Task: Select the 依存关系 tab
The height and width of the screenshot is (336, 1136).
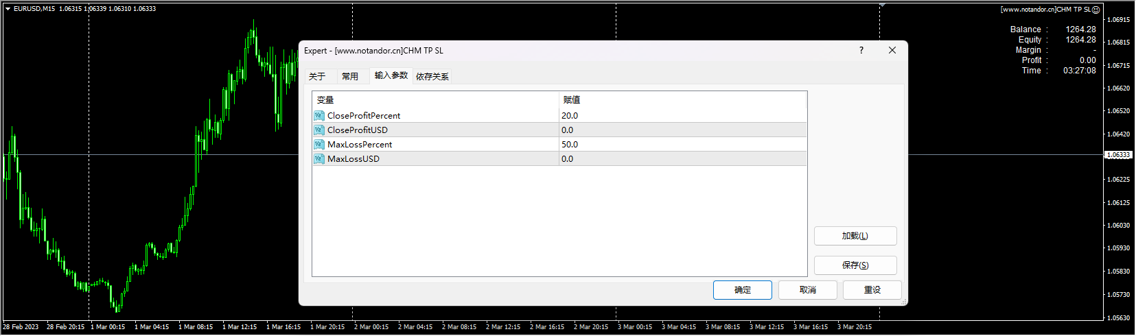Action: (432, 77)
